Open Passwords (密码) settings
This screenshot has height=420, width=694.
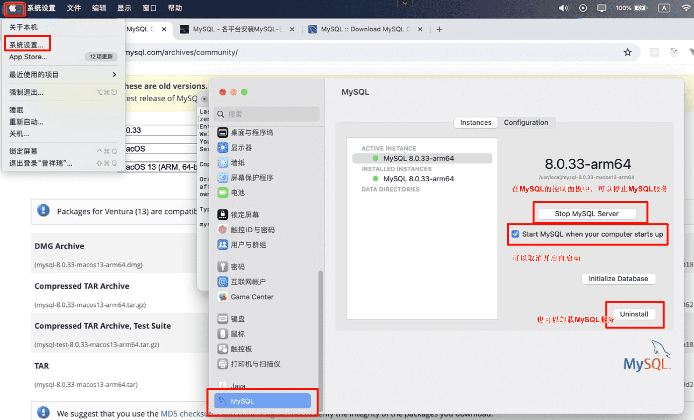(x=231, y=267)
